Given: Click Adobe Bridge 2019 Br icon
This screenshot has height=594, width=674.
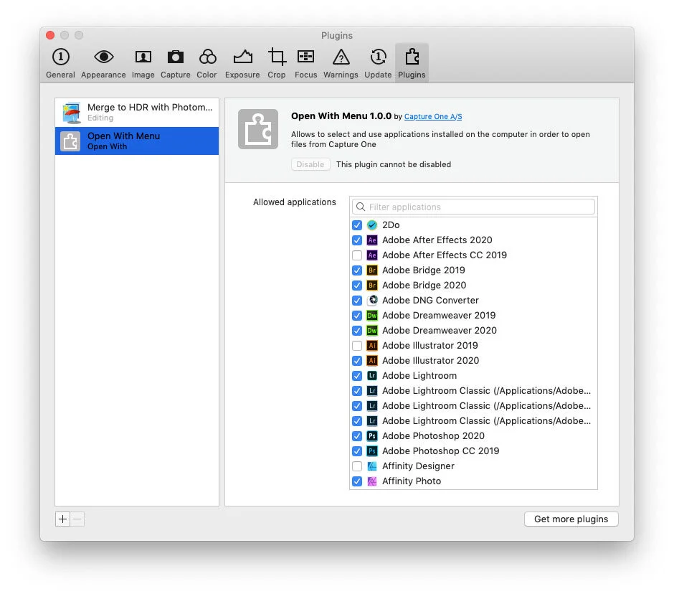Looking at the screenshot, I should 372,270.
